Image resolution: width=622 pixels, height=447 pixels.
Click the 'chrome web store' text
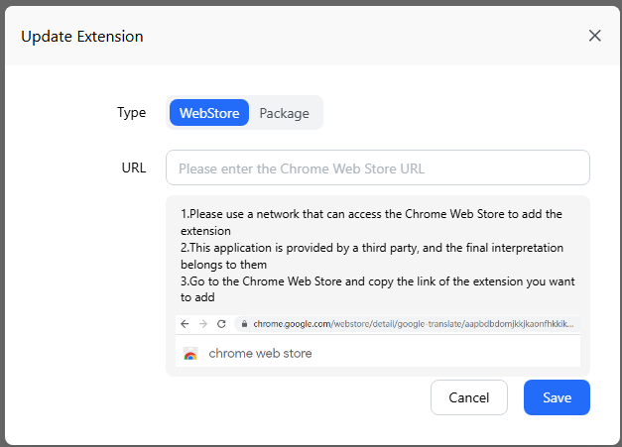(x=260, y=353)
